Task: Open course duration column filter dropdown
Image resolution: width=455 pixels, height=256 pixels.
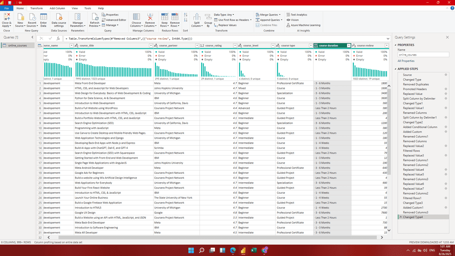Action: click(349, 46)
